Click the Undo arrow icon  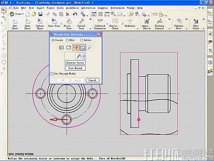75,14
